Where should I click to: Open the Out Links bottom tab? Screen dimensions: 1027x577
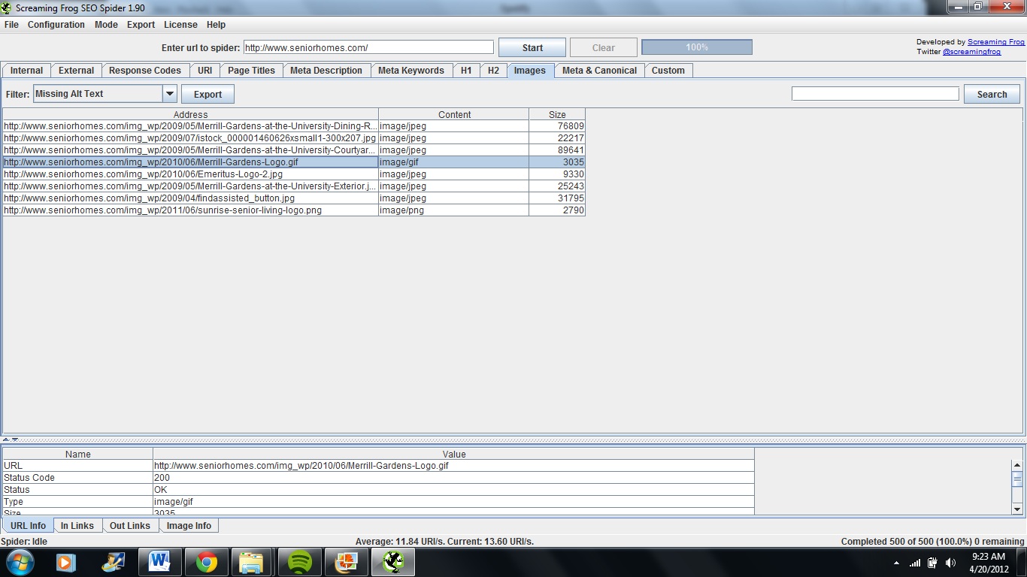[130, 526]
